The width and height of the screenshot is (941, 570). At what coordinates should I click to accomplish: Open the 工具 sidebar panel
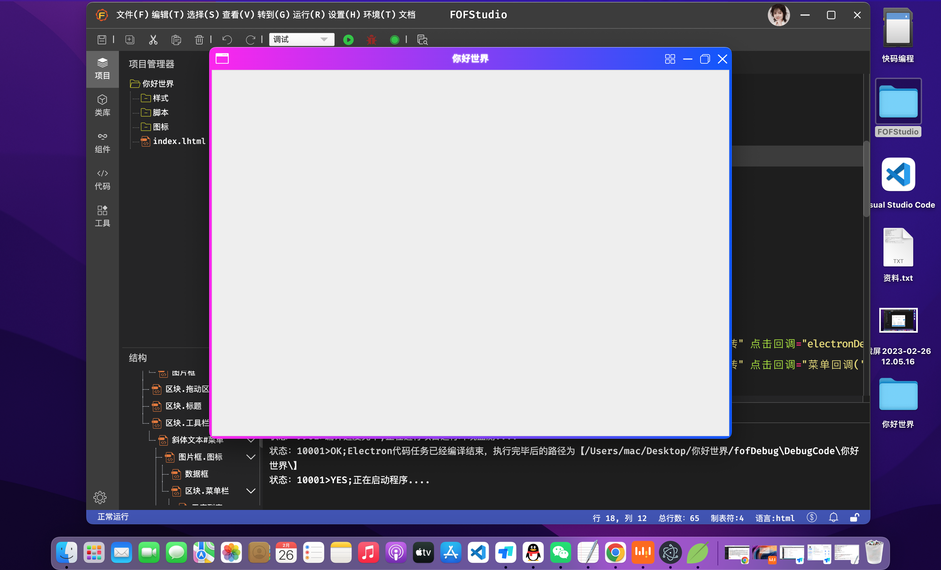point(102,216)
